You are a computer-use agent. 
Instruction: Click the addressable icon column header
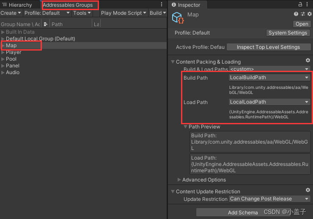(46, 24)
